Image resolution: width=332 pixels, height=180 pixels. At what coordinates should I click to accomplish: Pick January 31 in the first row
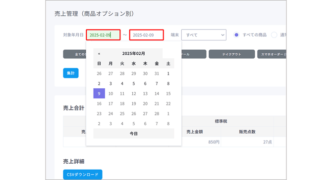(157, 73)
